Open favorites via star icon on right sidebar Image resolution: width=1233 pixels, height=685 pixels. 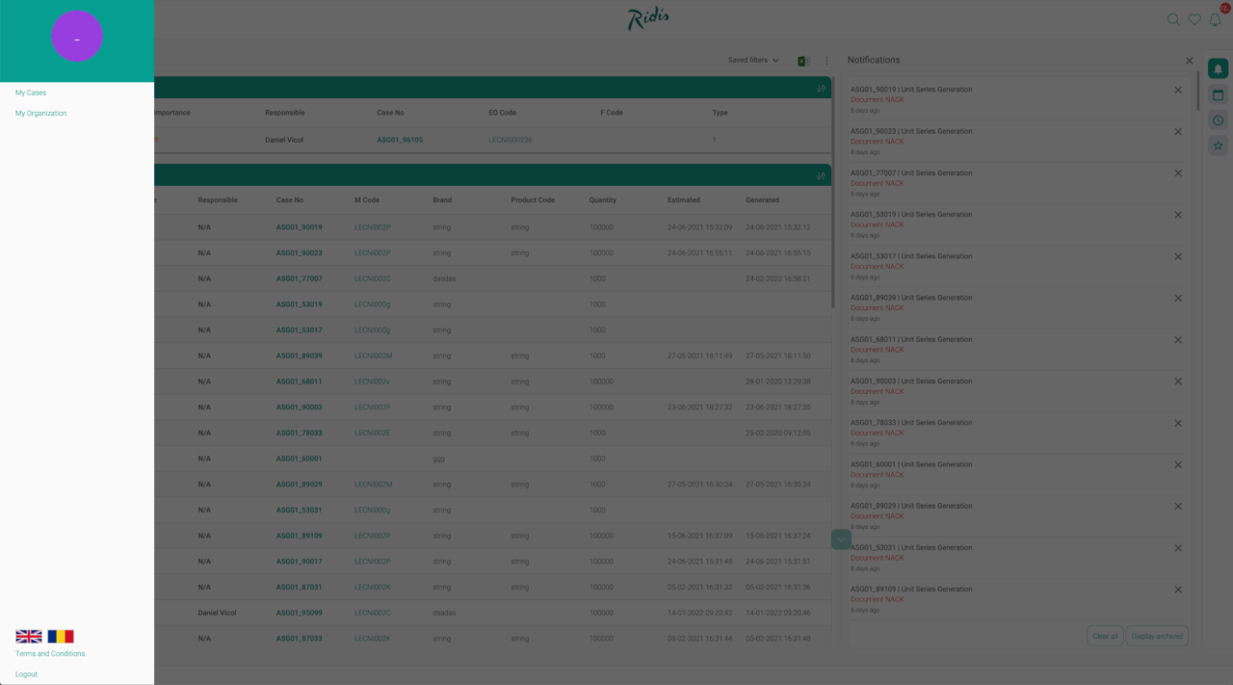click(x=1218, y=145)
